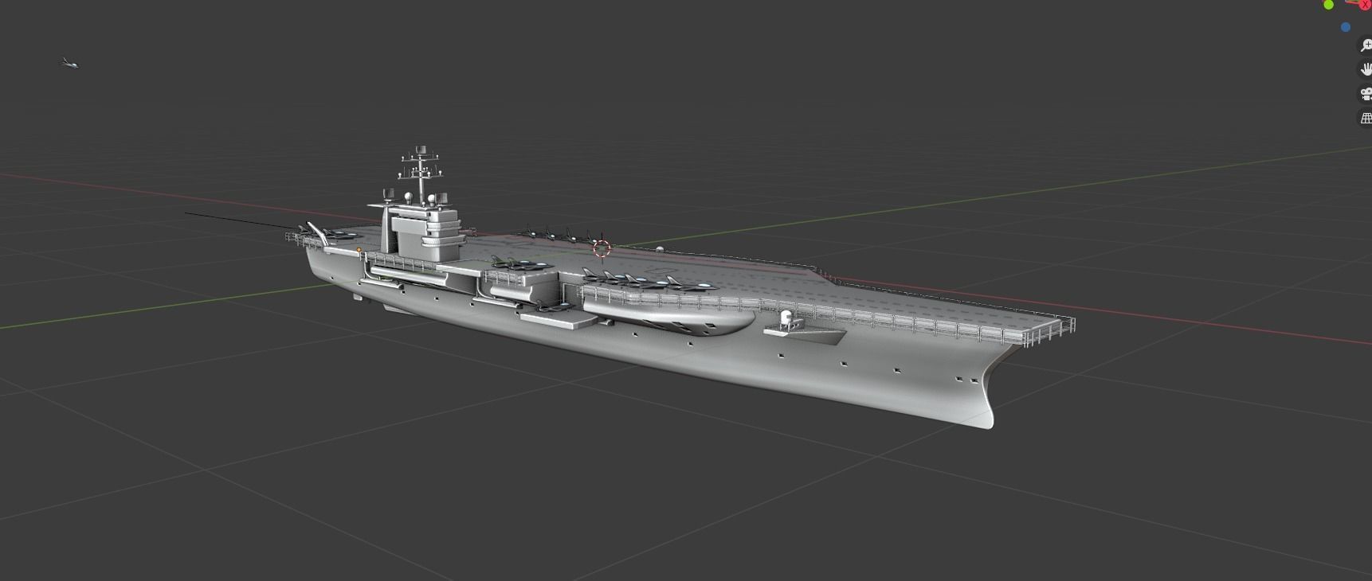1372x581 pixels.
Task: Toggle the camera view icon
Action: (x=1365, y=94)
